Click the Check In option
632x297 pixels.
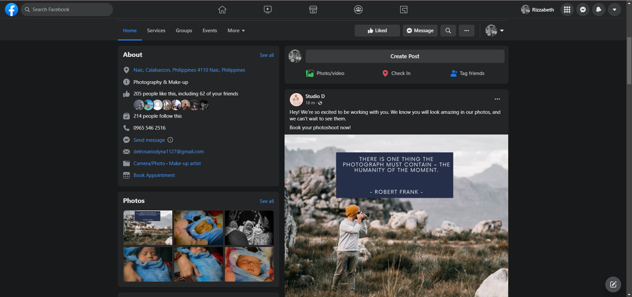coord(397,73)
